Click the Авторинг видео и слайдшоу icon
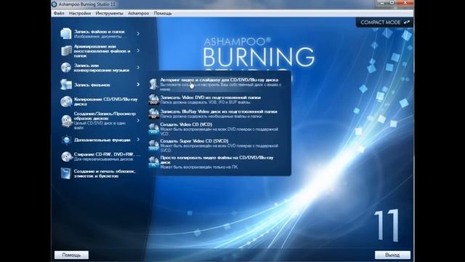The image size is (465, 262). 153,84
